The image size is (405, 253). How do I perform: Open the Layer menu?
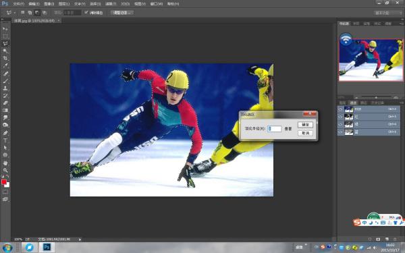tap(64, 4)
